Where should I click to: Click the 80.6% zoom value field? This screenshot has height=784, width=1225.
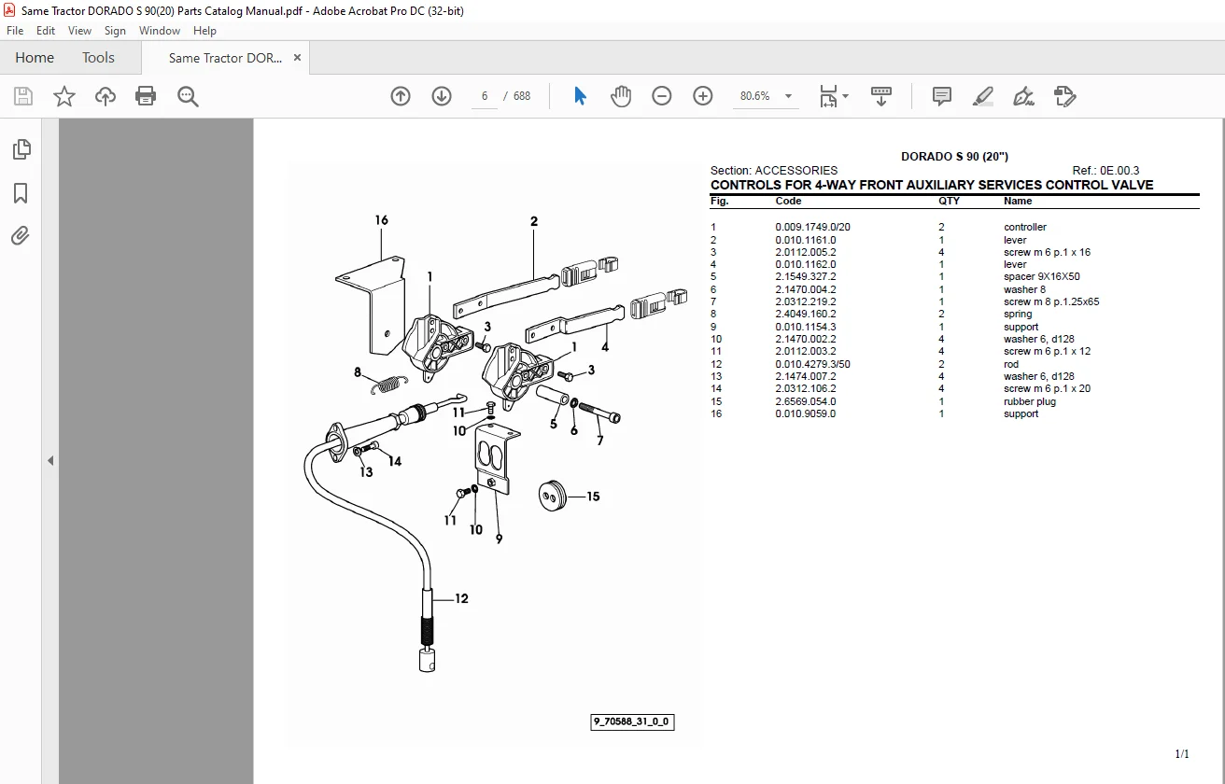click(755, 96)
